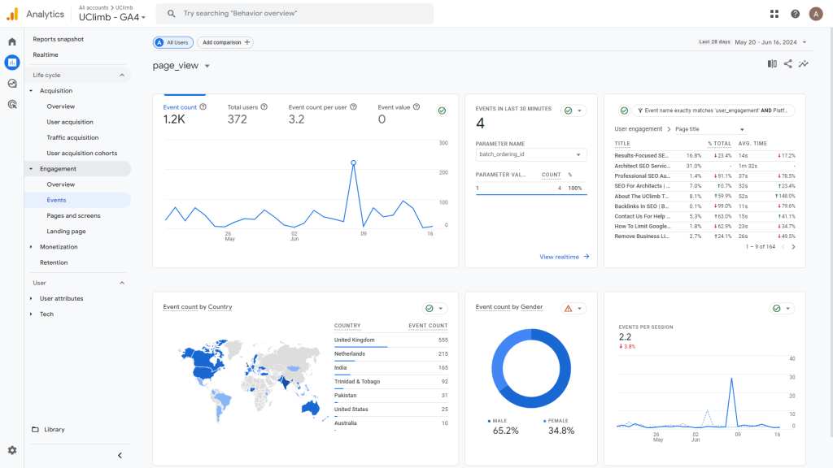Open the Google apps grid
The image size is (833, 468).
[x=774, y=13]
